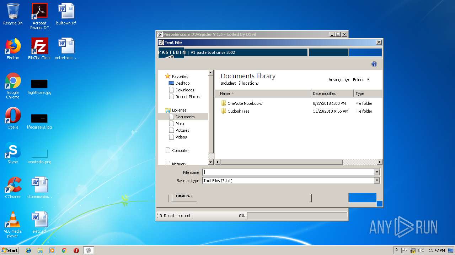Sort by the Type column header
Screen dimensions: 455x255
[368, 93]
